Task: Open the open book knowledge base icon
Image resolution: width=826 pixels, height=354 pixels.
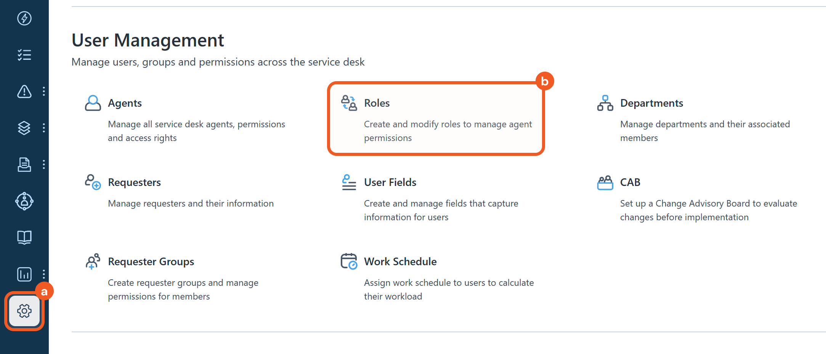Action: coord(24,238)
